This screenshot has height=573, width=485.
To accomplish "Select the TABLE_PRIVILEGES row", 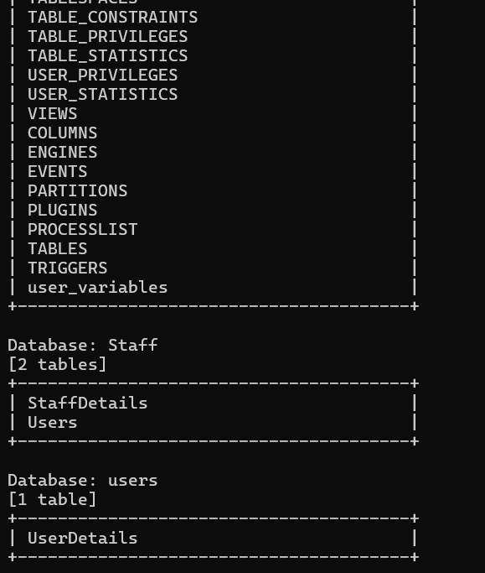I will [108, 37].
